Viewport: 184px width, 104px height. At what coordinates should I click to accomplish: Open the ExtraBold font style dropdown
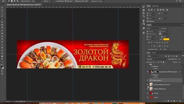point(165,28)
